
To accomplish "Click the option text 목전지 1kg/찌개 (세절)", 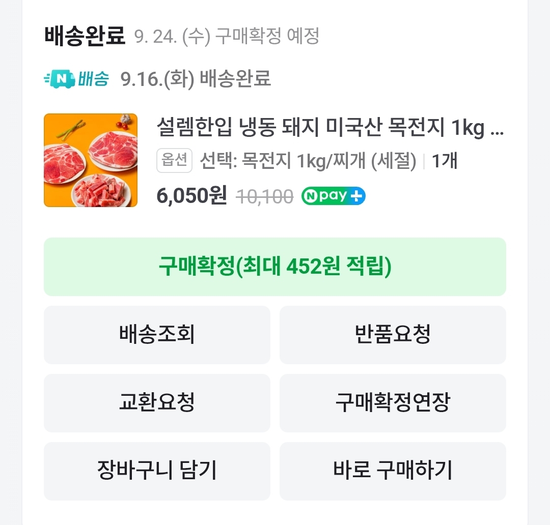I will 308,161.
